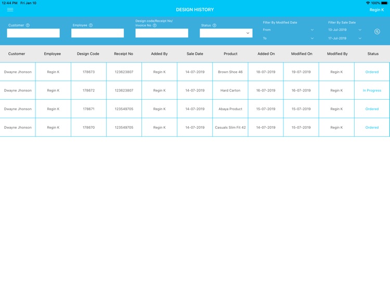Click the search filter icon
Viewport: 390px width, 292px height.
(x=377, y=32)
